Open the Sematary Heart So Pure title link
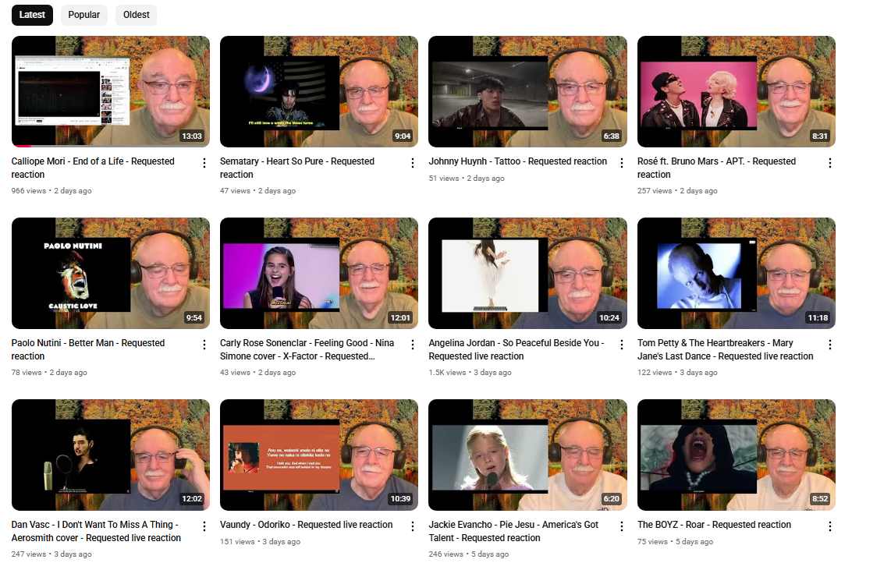 [297, 168]
